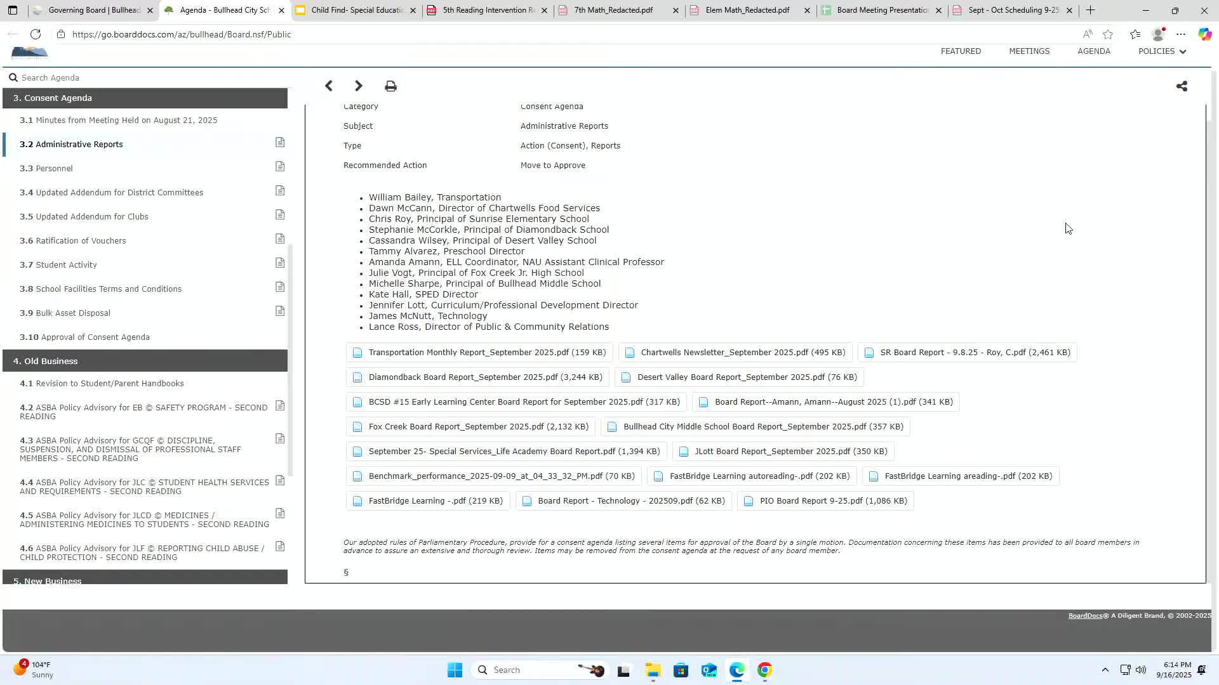Viewport: 1219px width, 685px height.
Task: Open Transportation Monthly Report PDF attachment
Action: pyautogui.click(x=486, y=353)
